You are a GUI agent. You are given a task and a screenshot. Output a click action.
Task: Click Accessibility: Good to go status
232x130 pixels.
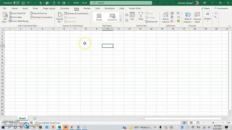pyautogui.click(x=47, y=123)
